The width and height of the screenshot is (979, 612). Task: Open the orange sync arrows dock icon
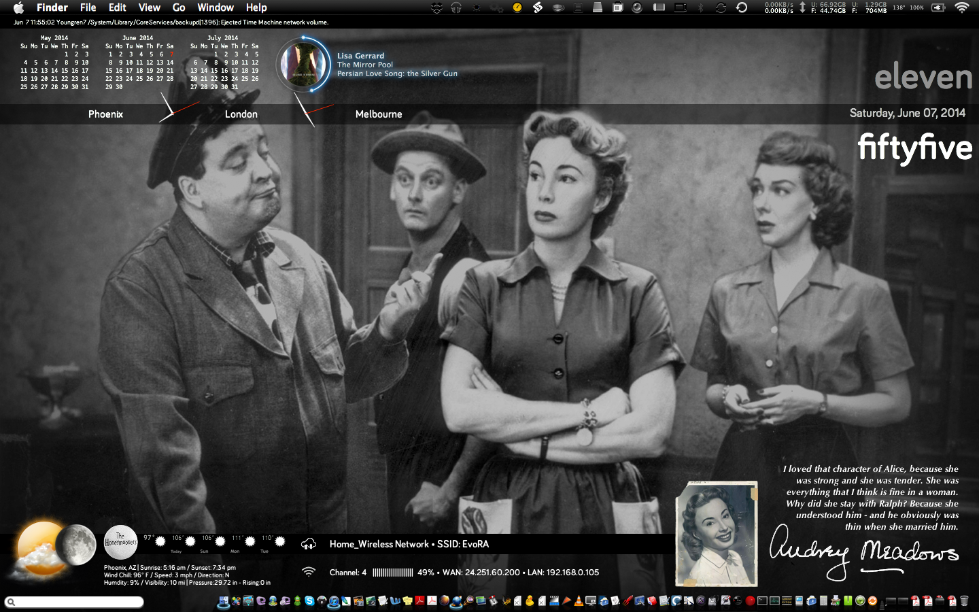click(x=872, y=601)
